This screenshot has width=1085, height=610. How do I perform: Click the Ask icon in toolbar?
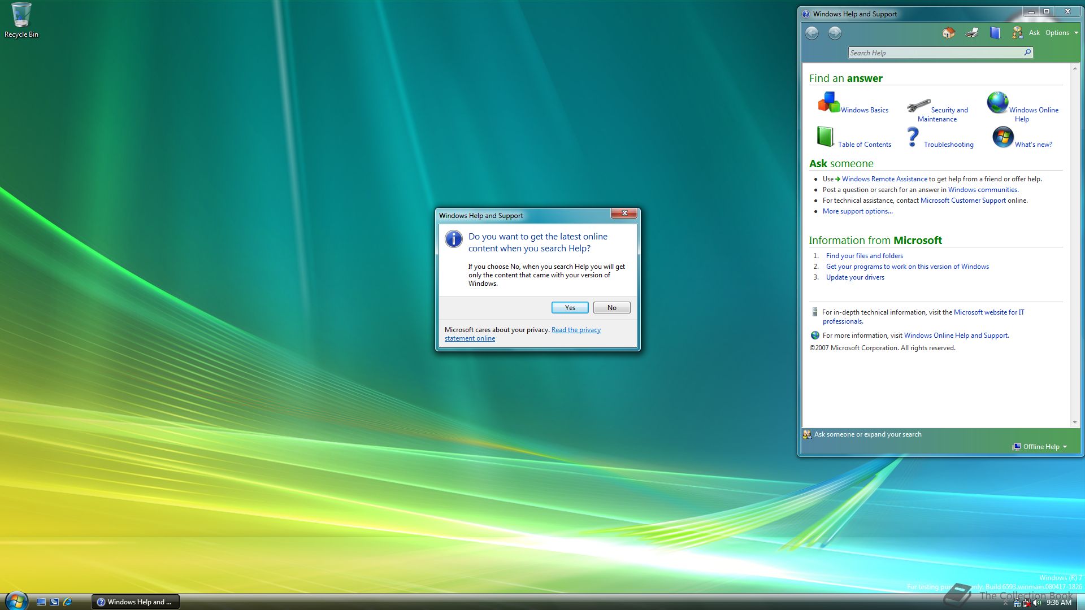coord(1017,33)
